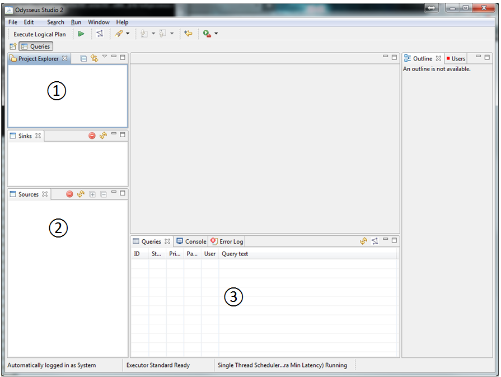
Task: Open the Window menu
Action: click(x=99, y=22)
